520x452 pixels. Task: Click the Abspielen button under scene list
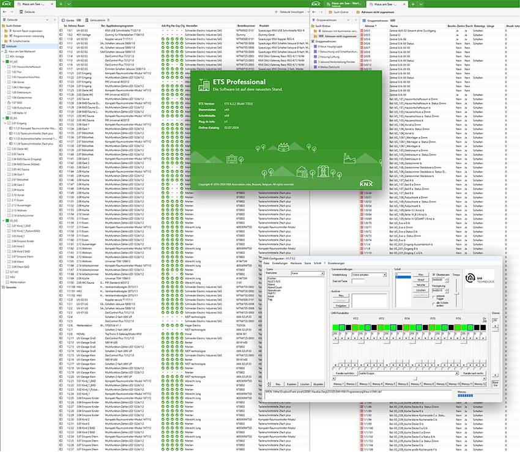coord(318,384)
